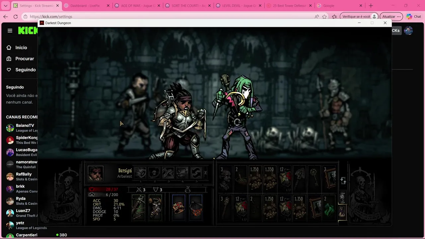Image resolution: width=425 pixels, height=239 pixels.
Task: Open the Kick hamburger menu
Action: pos(10,31)
